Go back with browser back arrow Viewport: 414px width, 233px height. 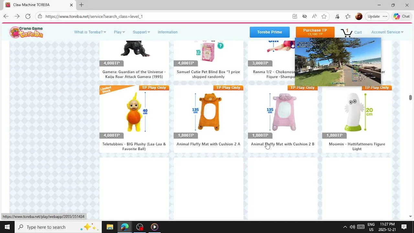(6, 16)
